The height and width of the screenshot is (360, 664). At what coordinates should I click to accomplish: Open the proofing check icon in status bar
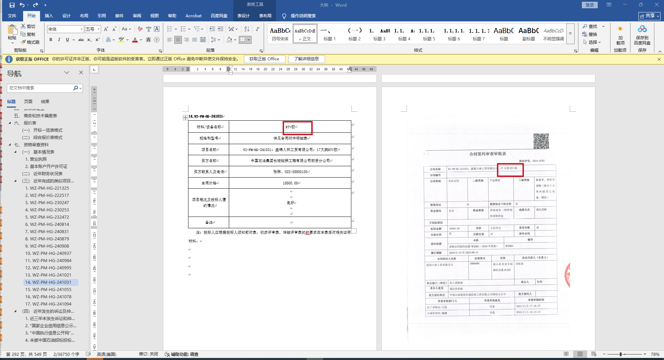click(88, 354)
